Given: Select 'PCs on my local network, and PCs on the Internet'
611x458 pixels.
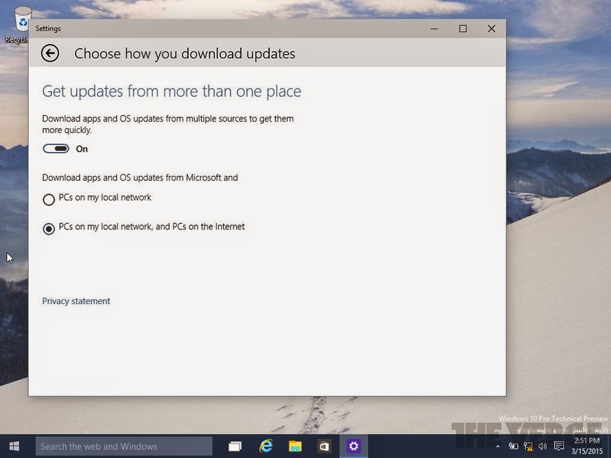Looking at the screenshot, I should (49, 229).
